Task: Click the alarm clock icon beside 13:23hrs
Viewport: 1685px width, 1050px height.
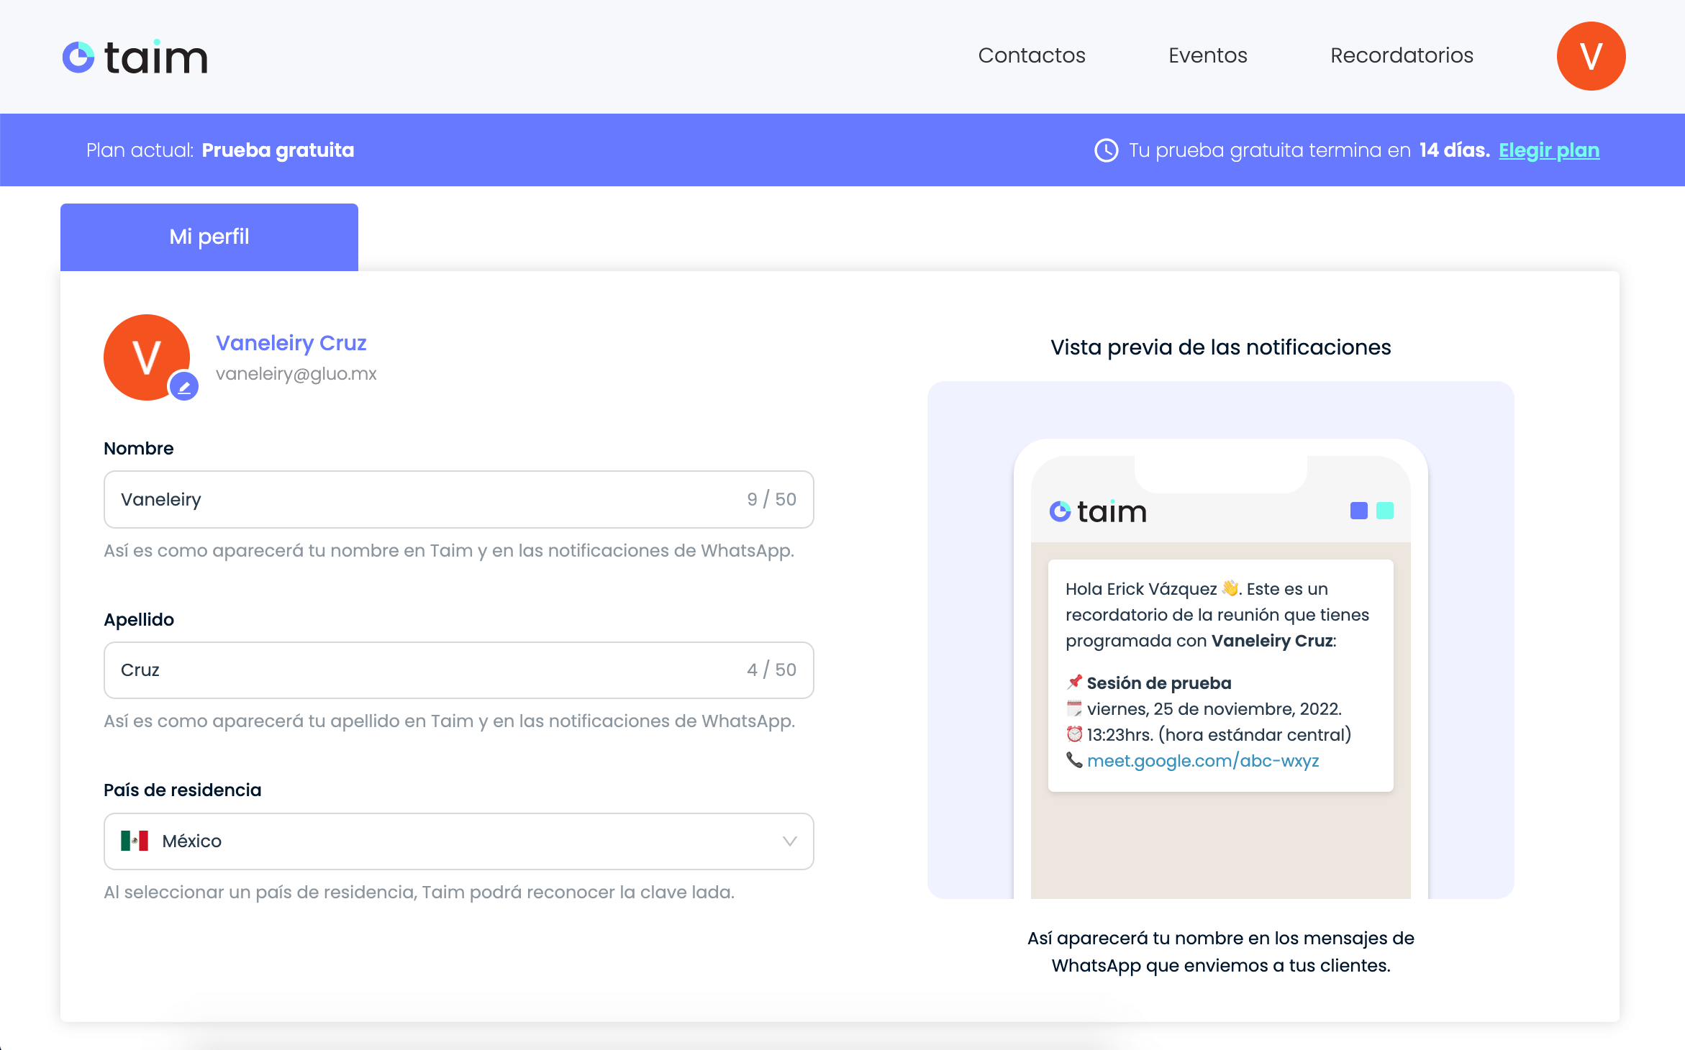Action: coord(1074,734)
